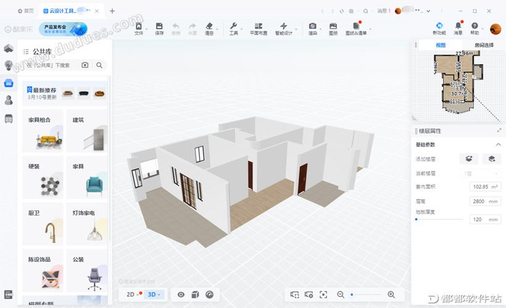
Task: Switch to 2D view mode
Action: [x=130, y=294]
